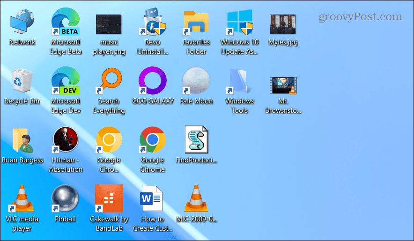The width and height of the screenshot is (414, 241).
Task: Click the Brian Burgess user folder
Action: click(22, 141)
